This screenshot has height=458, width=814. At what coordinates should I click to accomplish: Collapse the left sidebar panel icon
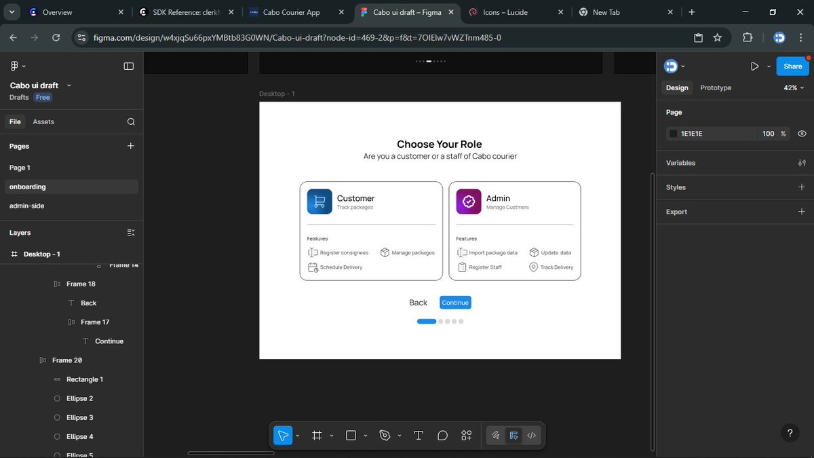point(128,66)
